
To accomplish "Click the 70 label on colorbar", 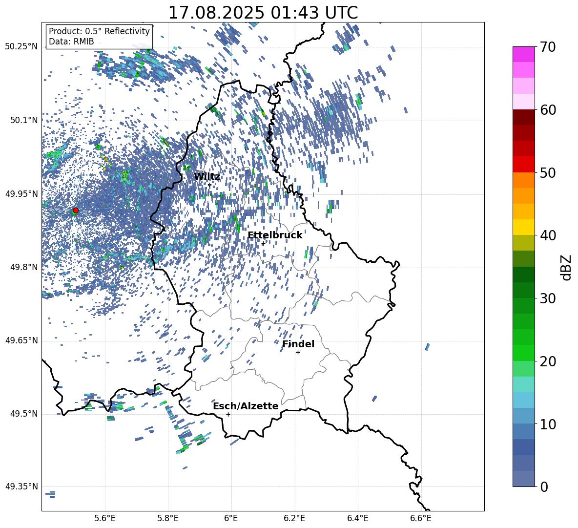I will tap(548, 47).
